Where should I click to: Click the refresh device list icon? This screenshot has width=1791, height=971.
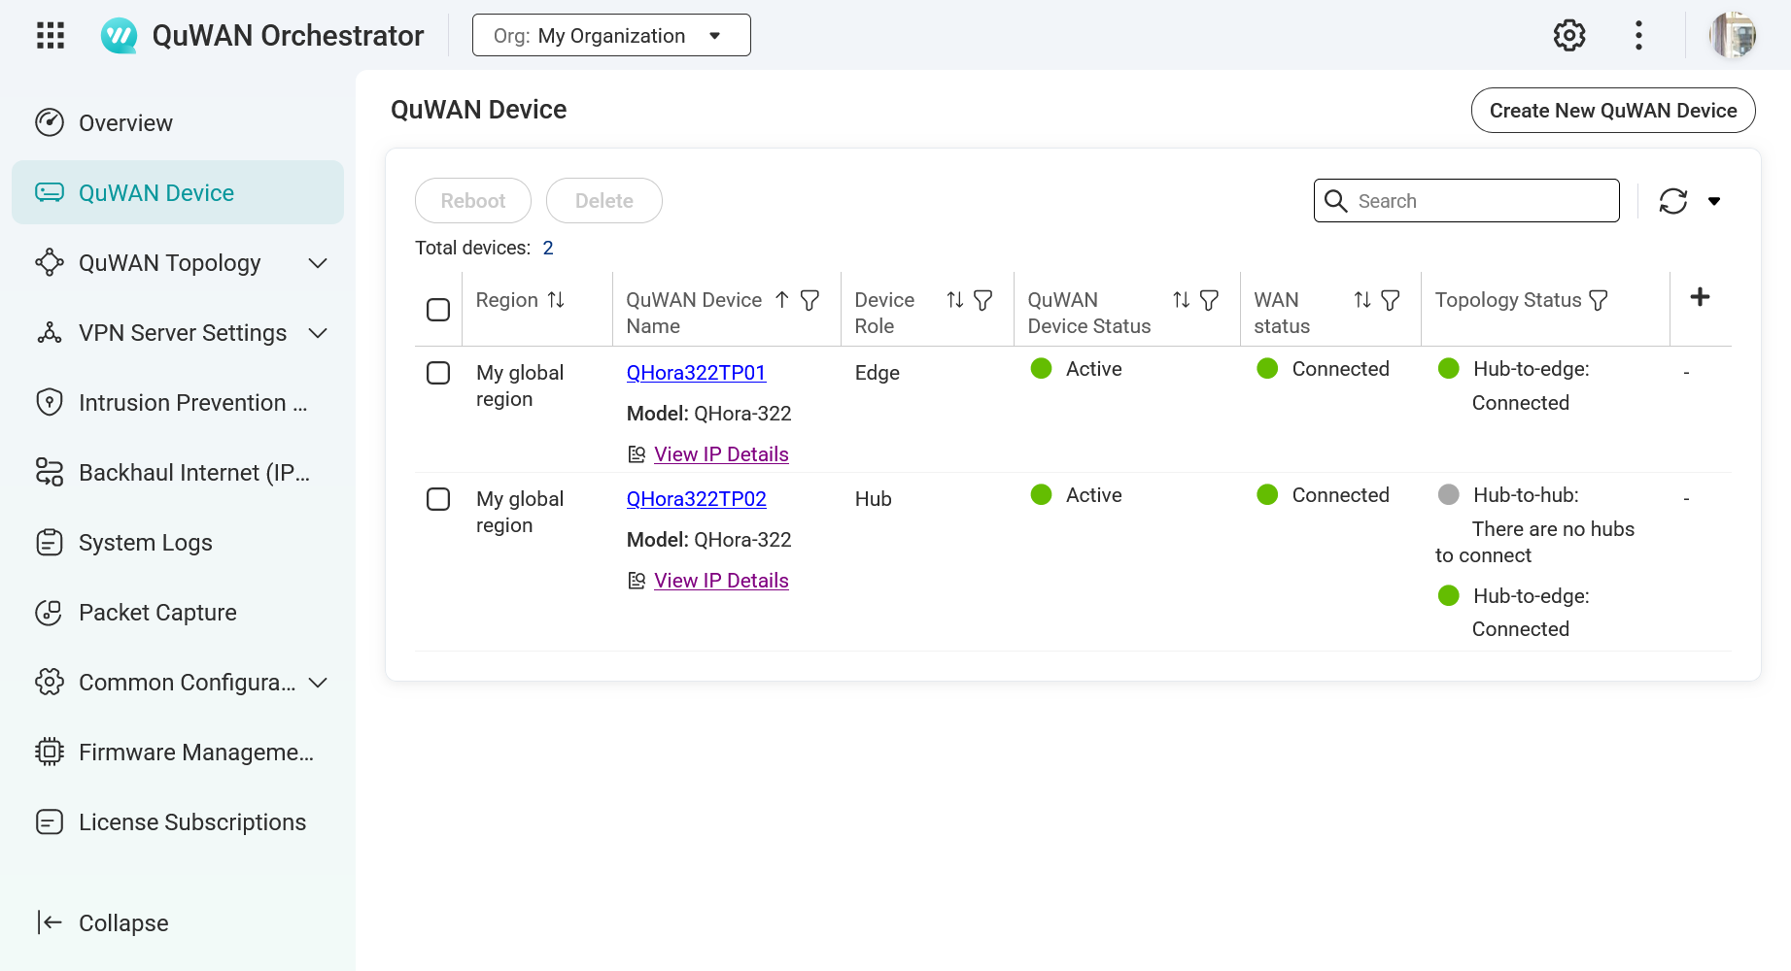point(1672,201)
